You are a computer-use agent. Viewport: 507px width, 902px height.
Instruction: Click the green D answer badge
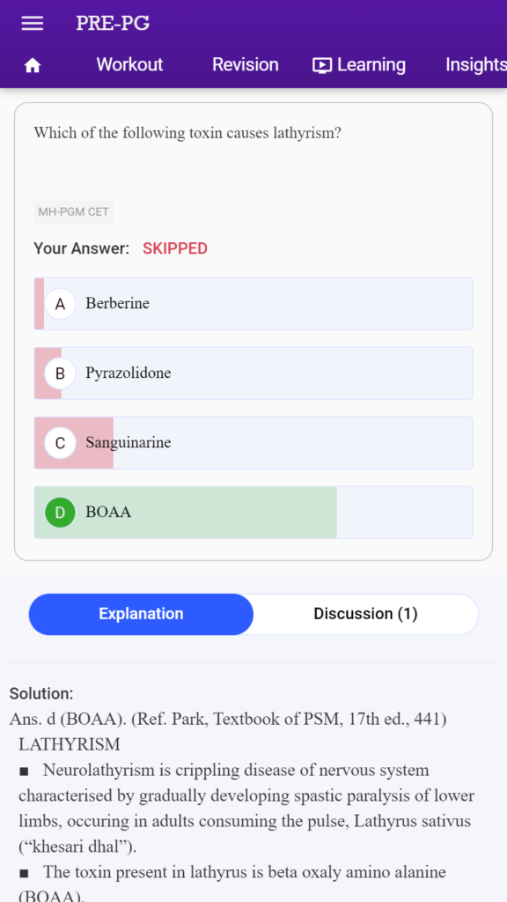(x=60, y=513)
